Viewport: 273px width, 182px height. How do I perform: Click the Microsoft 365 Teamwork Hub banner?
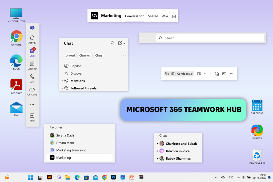pyautogui.click(x=183, y=110)
